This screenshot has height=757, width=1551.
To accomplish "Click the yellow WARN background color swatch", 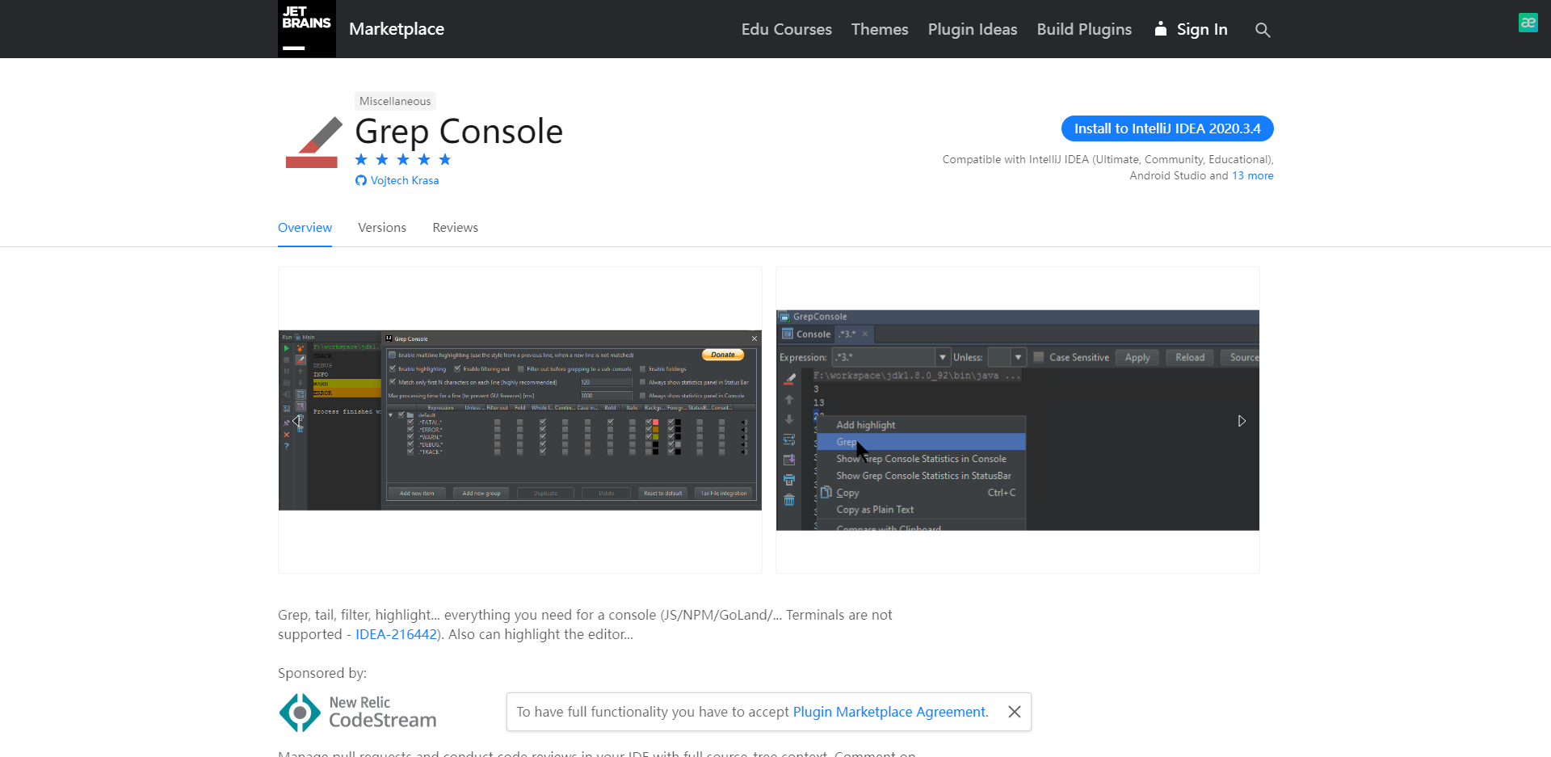I will coord(655,437).
